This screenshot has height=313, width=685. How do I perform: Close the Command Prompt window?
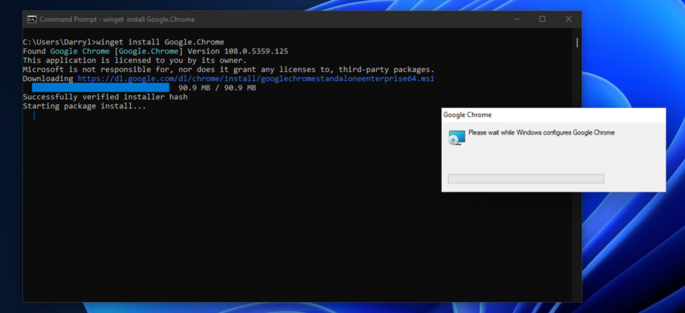pos(569,19)
